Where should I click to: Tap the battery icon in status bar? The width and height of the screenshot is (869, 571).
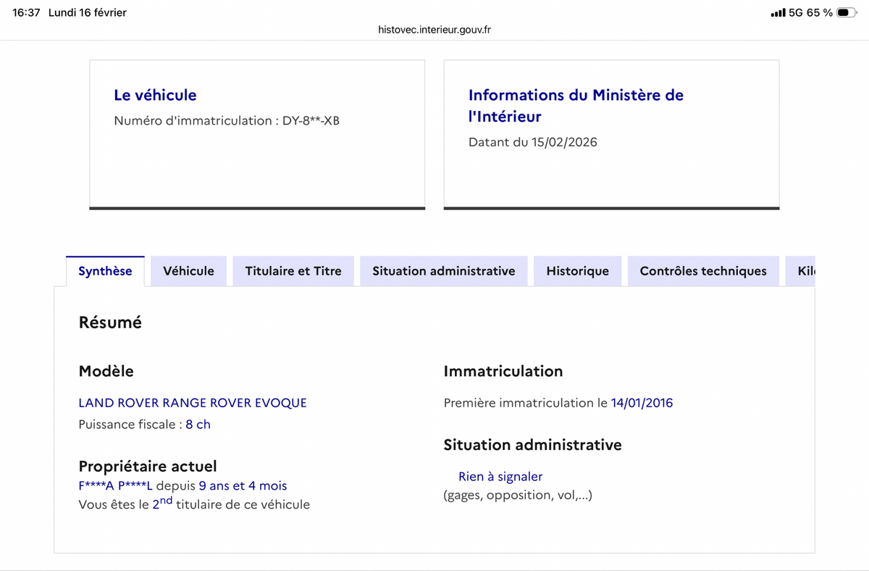pyautogui.click(x=847, y=13)
